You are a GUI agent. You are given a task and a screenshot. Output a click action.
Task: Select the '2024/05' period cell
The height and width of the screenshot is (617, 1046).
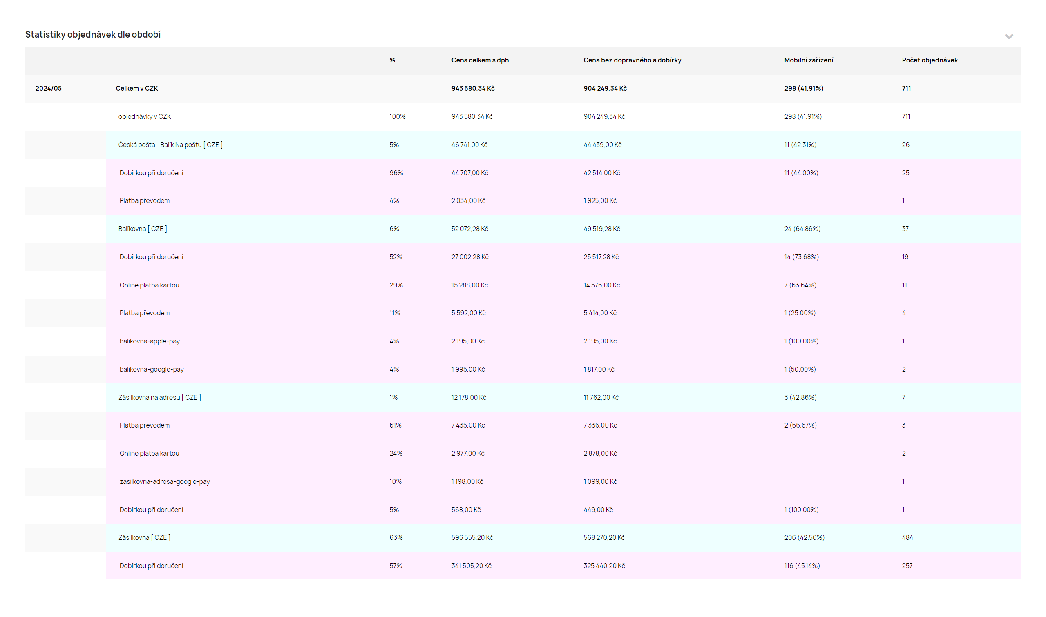point(48,88)
